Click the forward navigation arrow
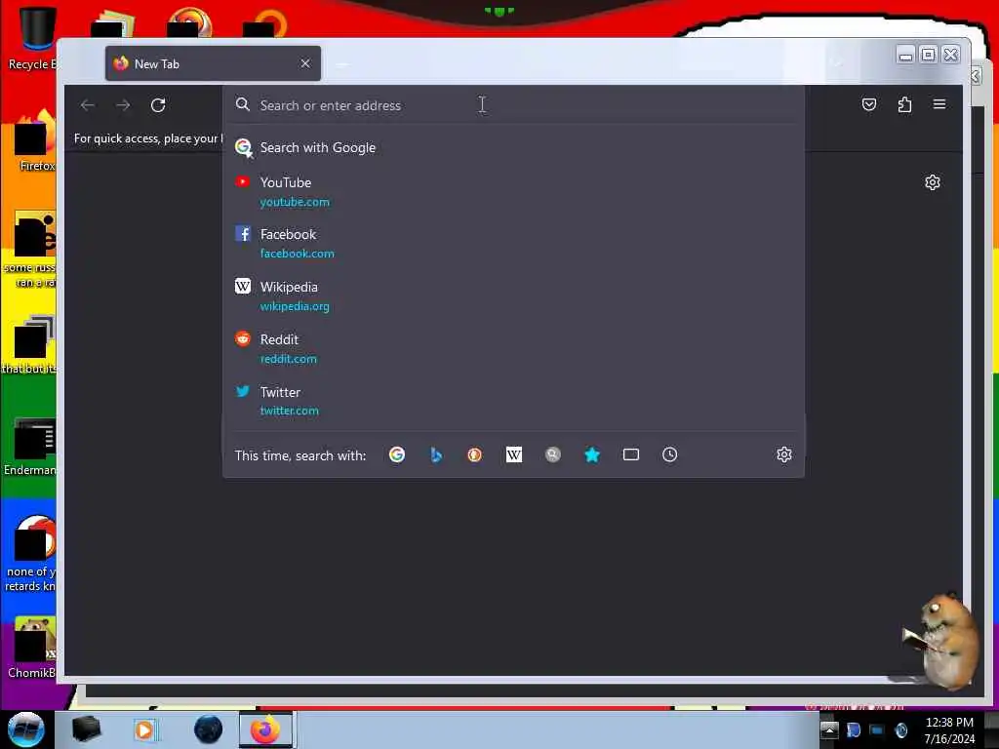999x749 pixels. (123, 105)
